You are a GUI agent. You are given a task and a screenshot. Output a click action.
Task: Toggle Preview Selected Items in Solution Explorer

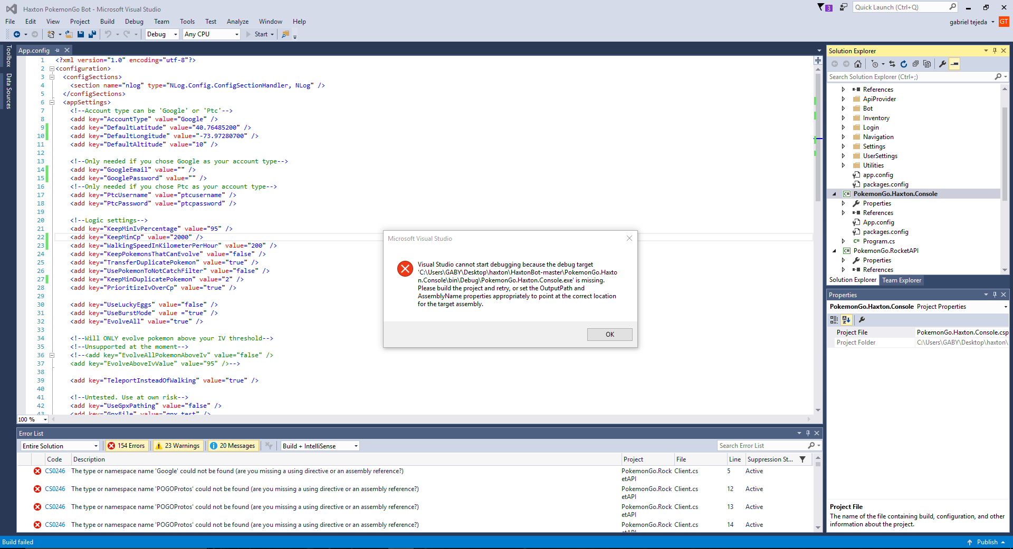pyautogui.click(x=954, y=64)
